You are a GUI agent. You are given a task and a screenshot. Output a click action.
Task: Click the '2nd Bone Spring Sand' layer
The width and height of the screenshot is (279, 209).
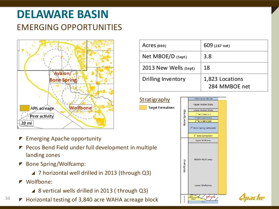(x=203, y=121)
